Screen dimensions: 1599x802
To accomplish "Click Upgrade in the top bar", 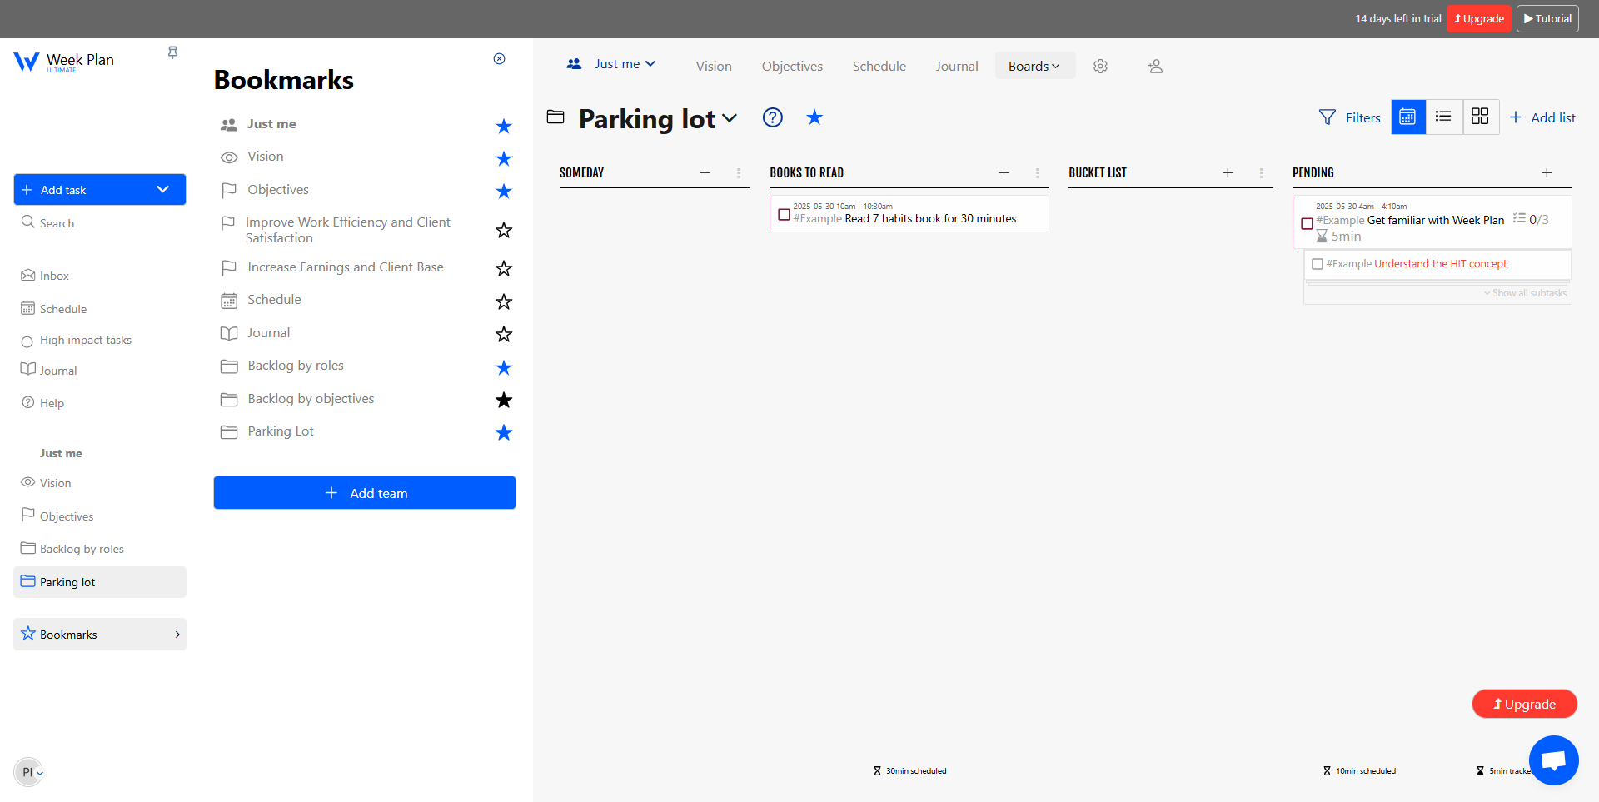I will [x=1479, y=18].
